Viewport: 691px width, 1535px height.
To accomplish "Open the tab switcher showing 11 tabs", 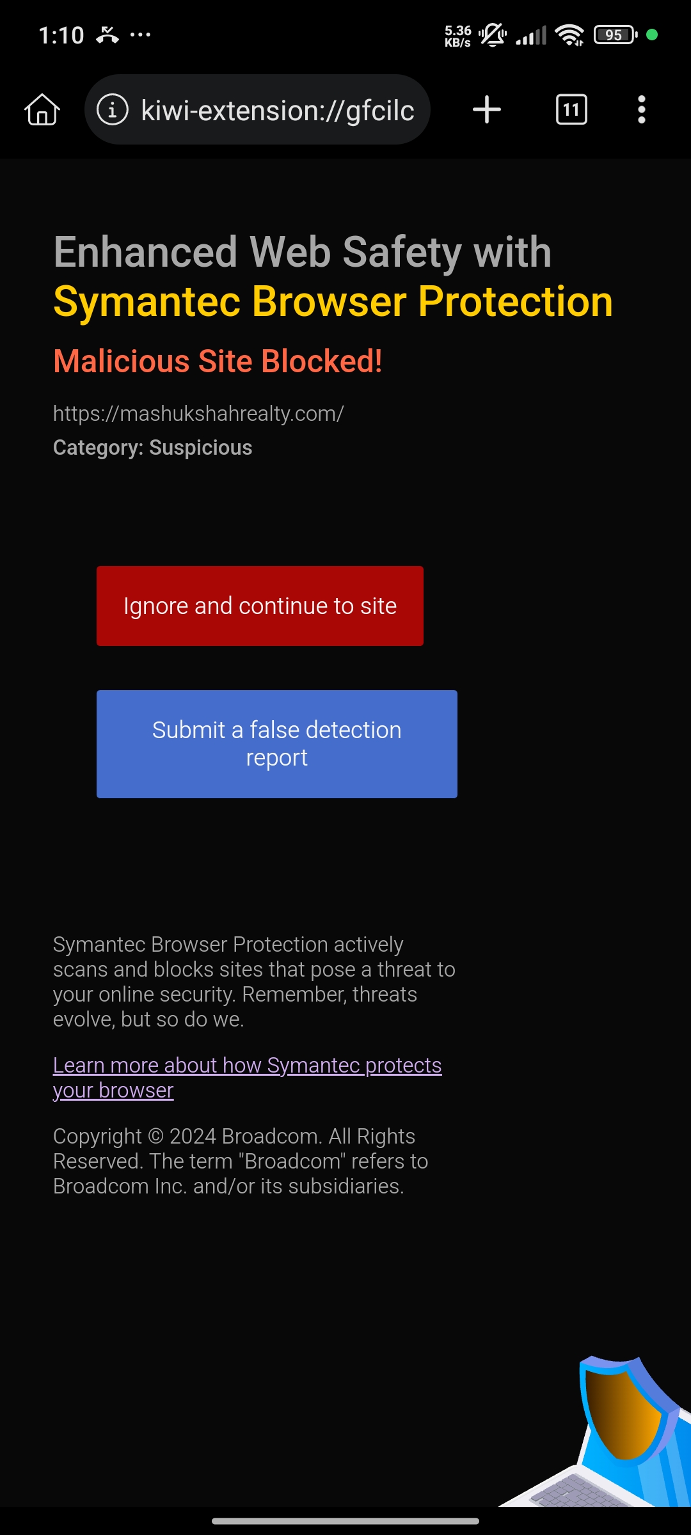I will tap(571, 109).
